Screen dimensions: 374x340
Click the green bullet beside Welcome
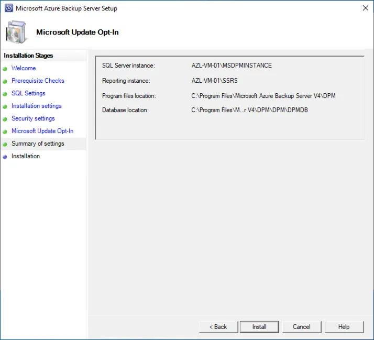(x=5, y=69)
